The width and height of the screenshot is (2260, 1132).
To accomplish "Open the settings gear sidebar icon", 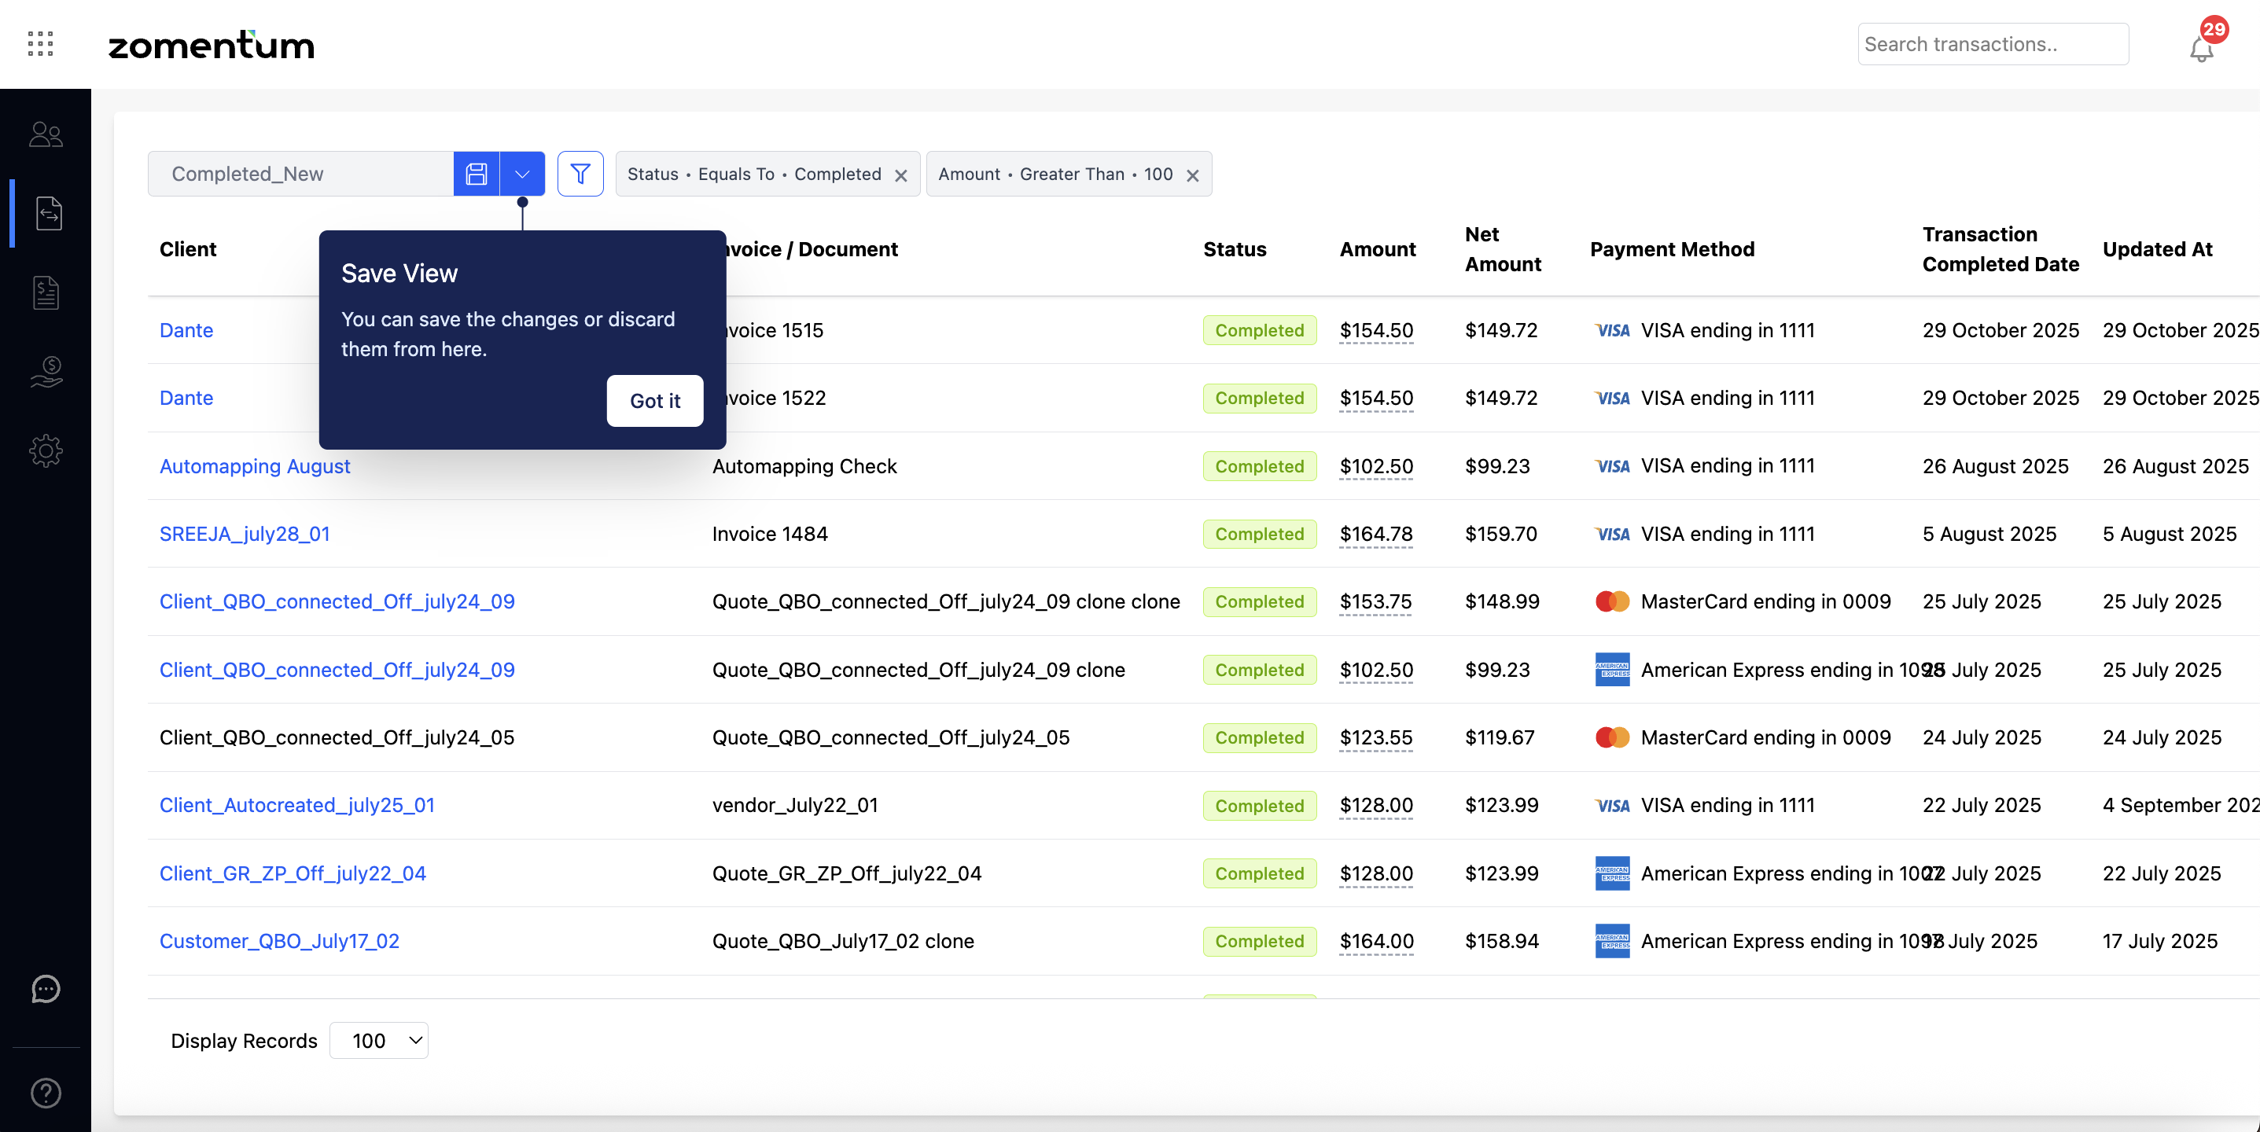I will tap(46, 450).
